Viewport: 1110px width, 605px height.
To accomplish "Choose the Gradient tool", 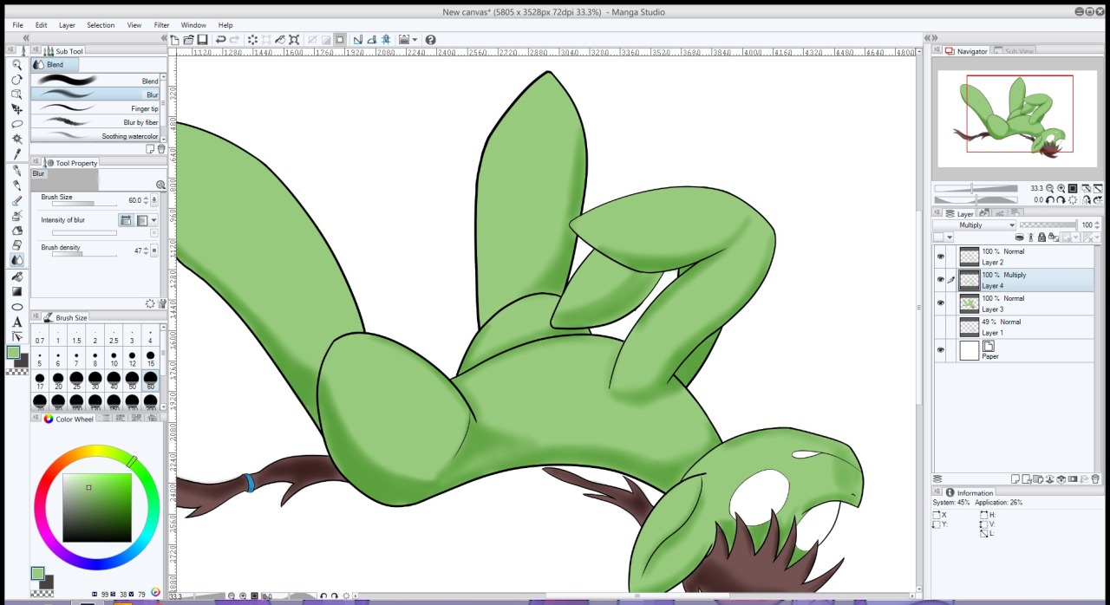I will click(x=16, y=291).
